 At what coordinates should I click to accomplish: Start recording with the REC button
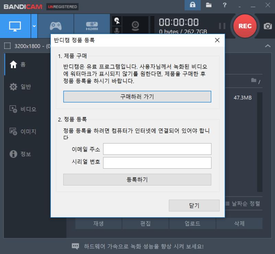pyautogui.click(x=245, y=26)
